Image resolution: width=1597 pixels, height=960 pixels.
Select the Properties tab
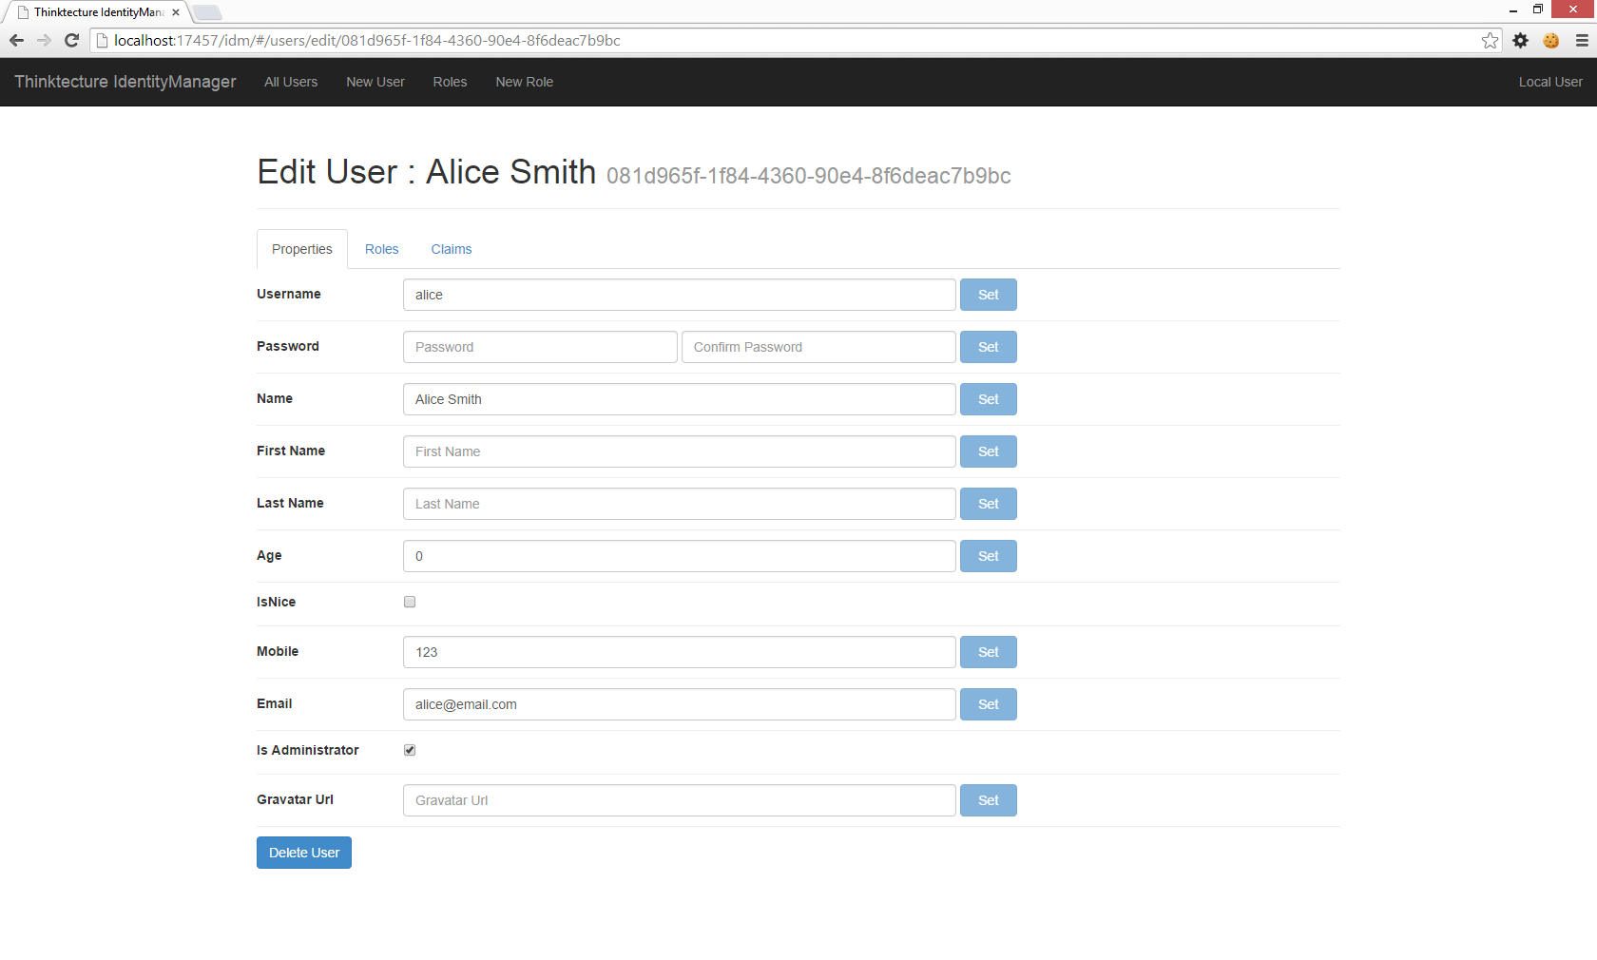[x=301, y=249]
